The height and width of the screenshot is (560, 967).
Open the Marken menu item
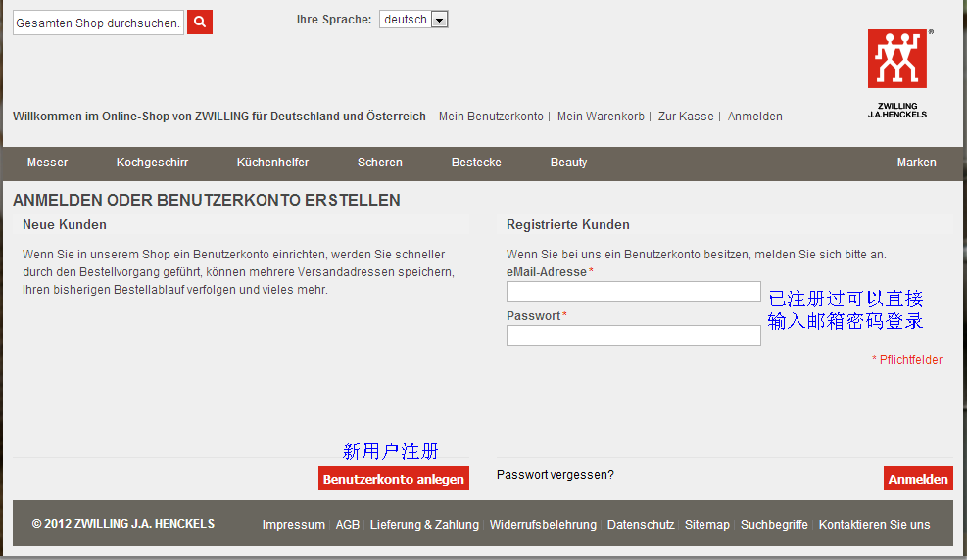point(916,163)
